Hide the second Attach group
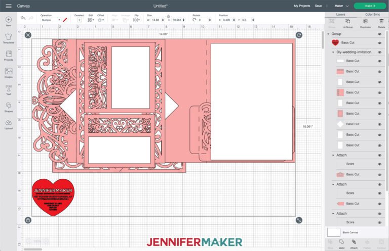The width and height of the screenshot is (389, 251). tap(379, 184)
